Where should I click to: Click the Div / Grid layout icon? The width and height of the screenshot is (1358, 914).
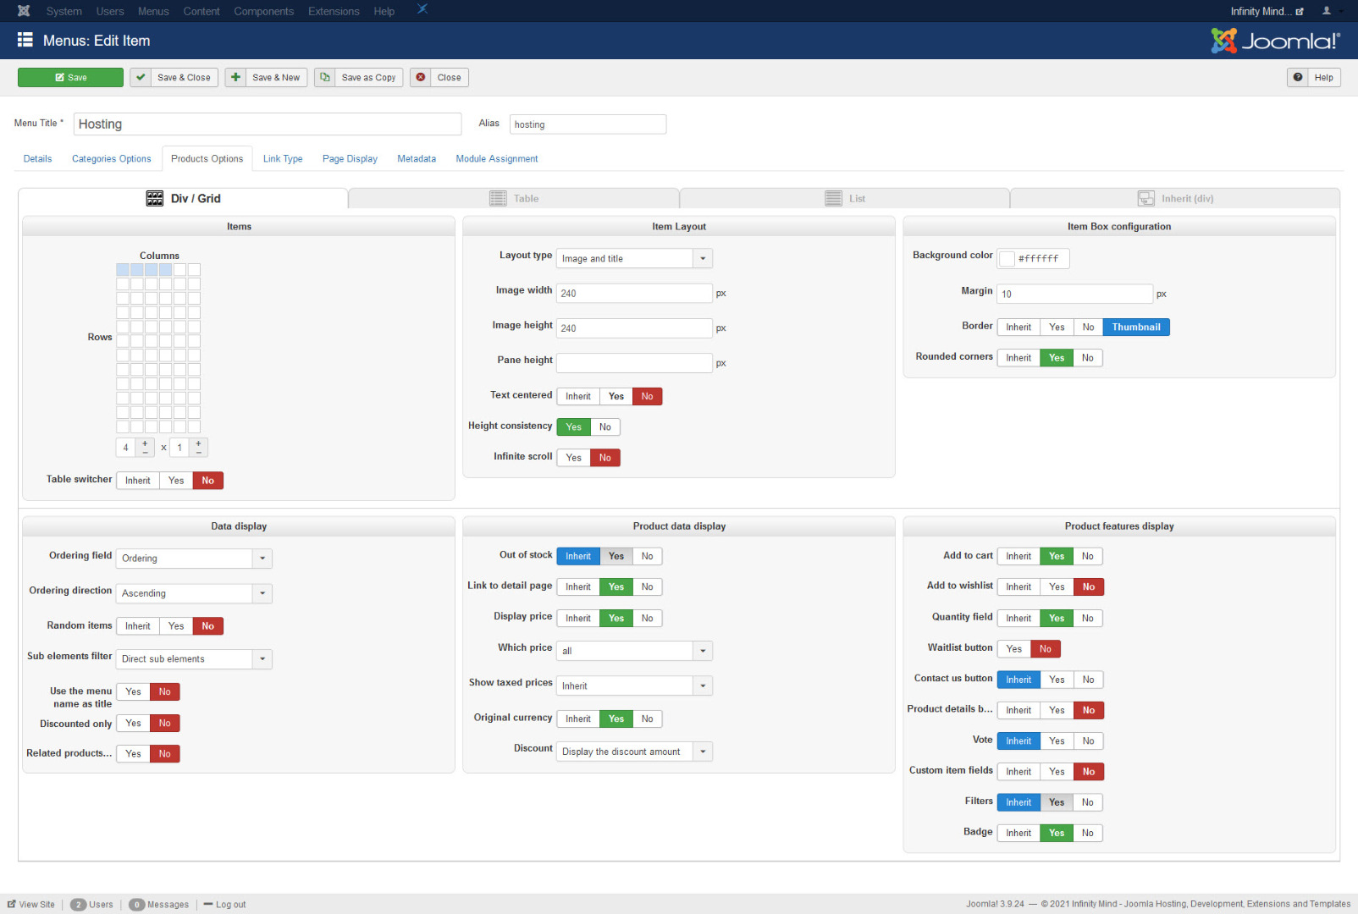155,199
